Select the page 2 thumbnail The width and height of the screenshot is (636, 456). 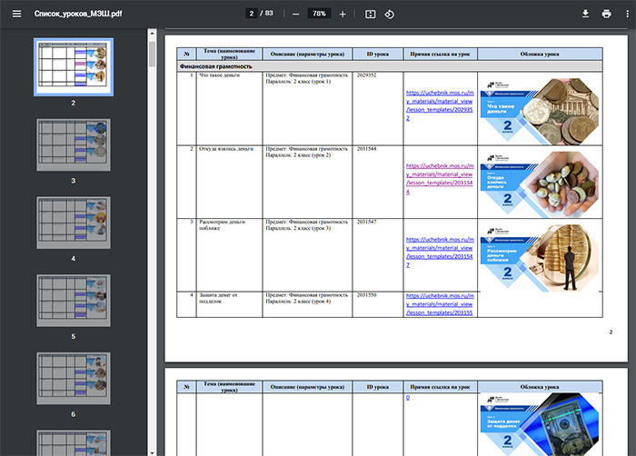click(73, 66)
